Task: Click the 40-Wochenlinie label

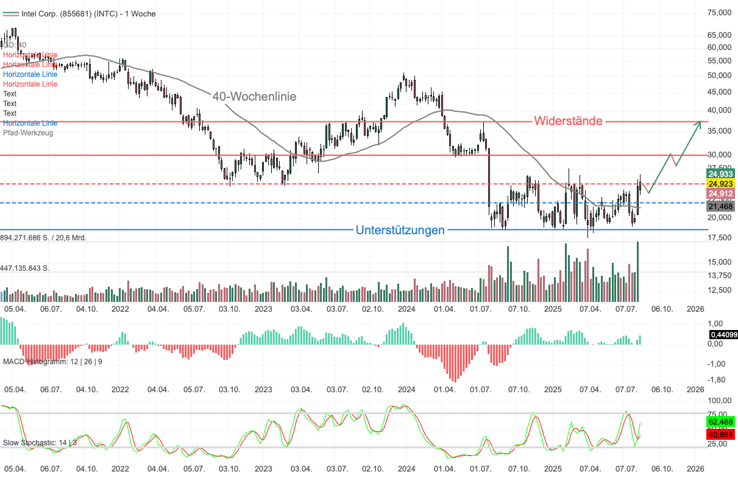Action: 255,96
